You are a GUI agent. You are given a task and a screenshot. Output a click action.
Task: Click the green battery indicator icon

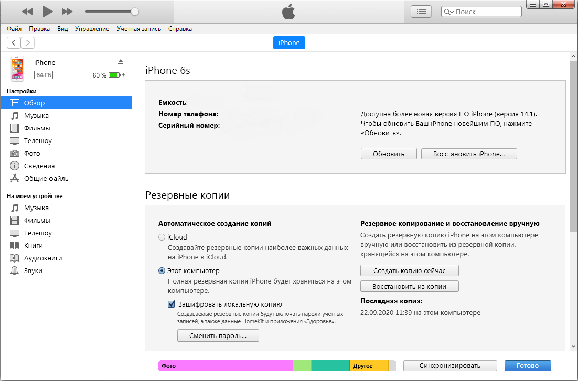[114, 75]
